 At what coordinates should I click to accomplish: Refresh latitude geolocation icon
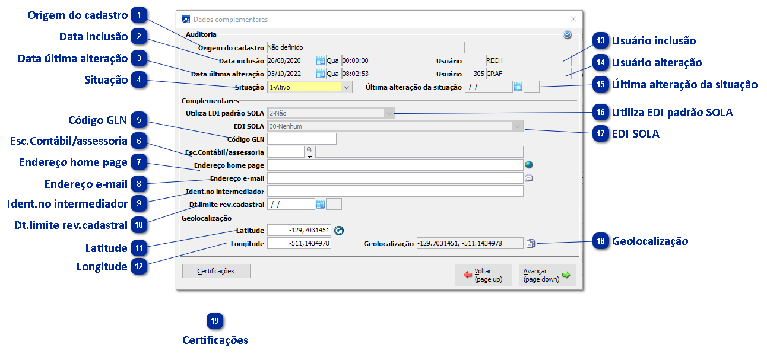click(x=339, y=230)
